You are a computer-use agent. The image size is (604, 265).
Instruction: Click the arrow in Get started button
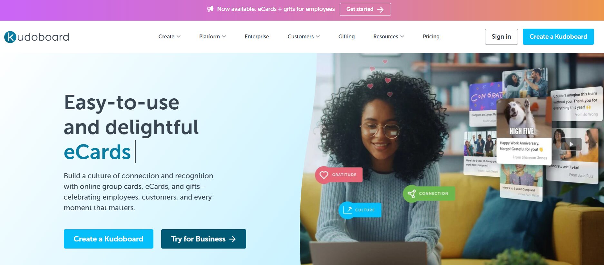coord(380,9)
